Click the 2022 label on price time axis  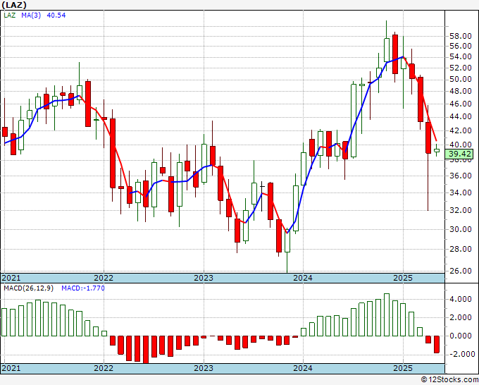pyautogui.click(x=104, y=278)
